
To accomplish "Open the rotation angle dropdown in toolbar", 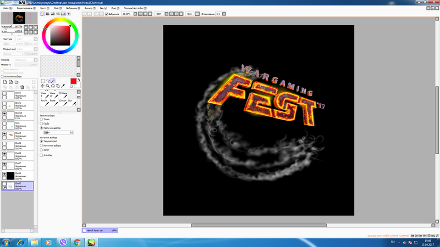I will tap(167, 14).
